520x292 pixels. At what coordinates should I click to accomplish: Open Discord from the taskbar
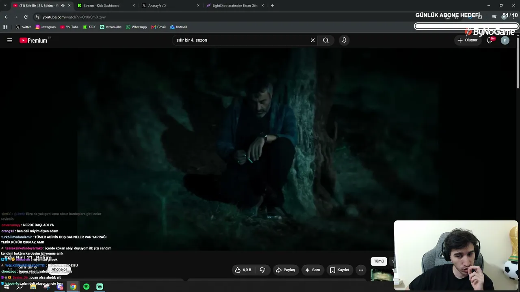pyautogui.click(x=60, y=287)
